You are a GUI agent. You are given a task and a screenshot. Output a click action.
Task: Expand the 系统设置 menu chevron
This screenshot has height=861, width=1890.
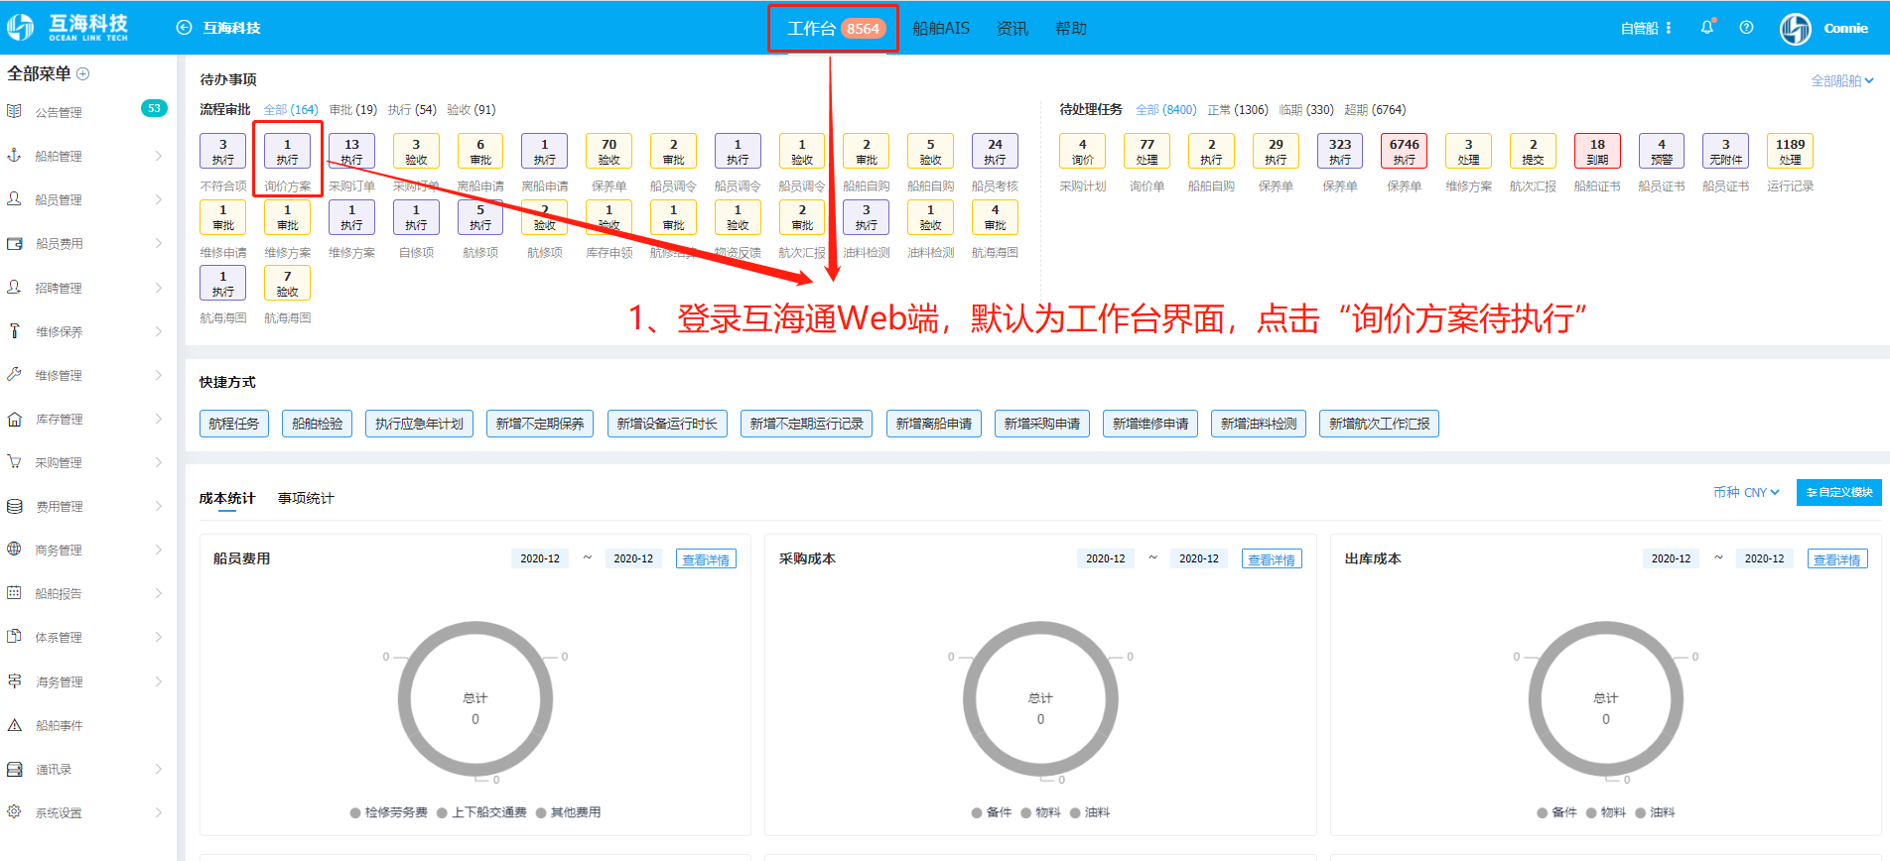[x=159, y=812]
